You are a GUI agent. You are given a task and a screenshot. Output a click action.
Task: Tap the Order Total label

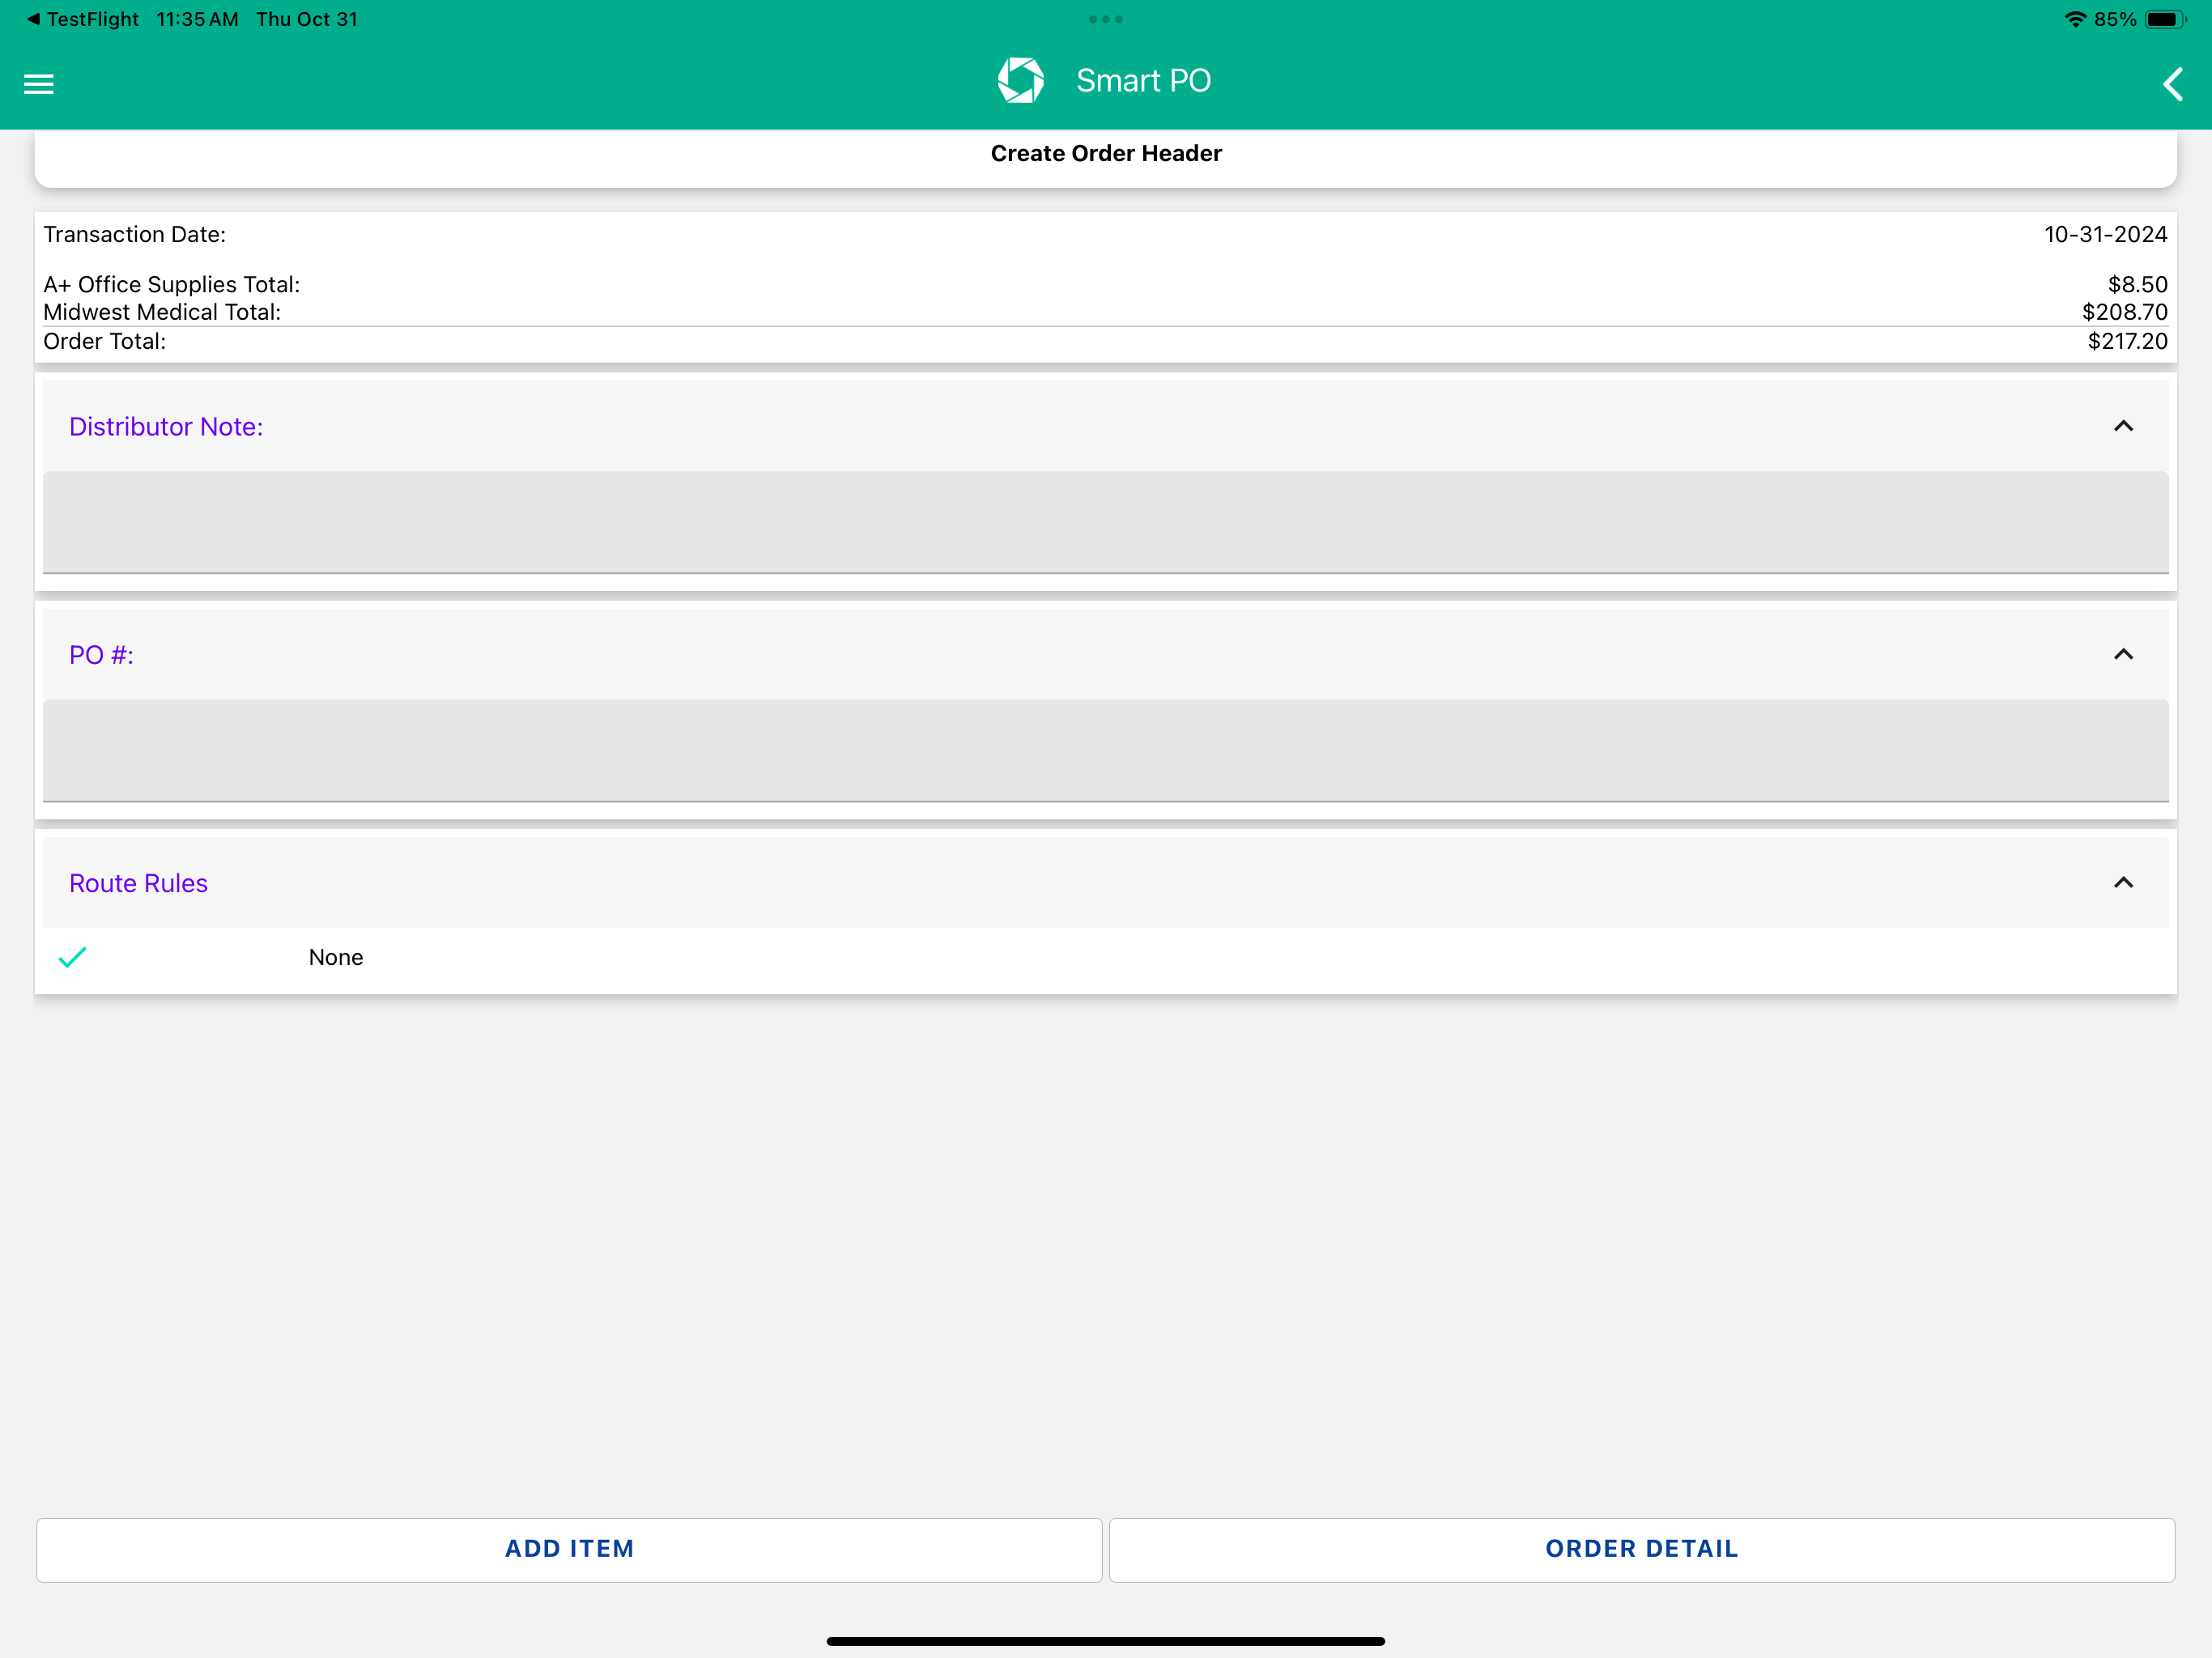(x=104, y=341)
